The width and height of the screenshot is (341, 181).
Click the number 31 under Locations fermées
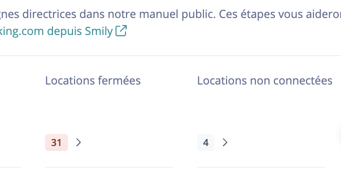(56, 142)
